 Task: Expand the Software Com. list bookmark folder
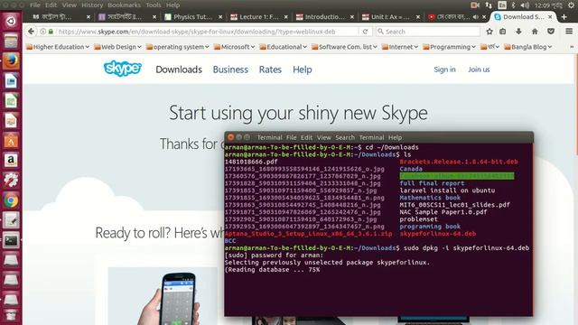pyautogui.click(x=344, y=47)
